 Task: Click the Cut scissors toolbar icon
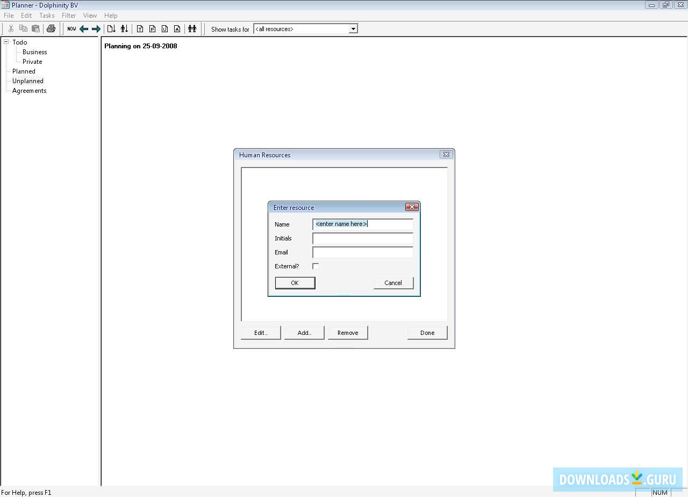[x=11, y=29]
